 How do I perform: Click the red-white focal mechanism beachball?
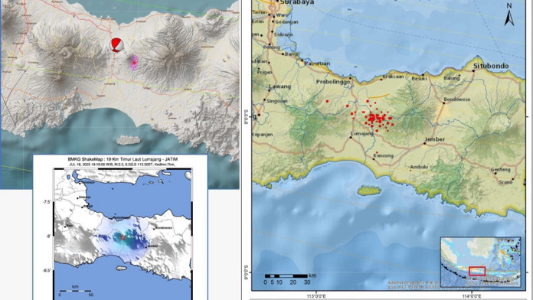(x=116, y=45)
